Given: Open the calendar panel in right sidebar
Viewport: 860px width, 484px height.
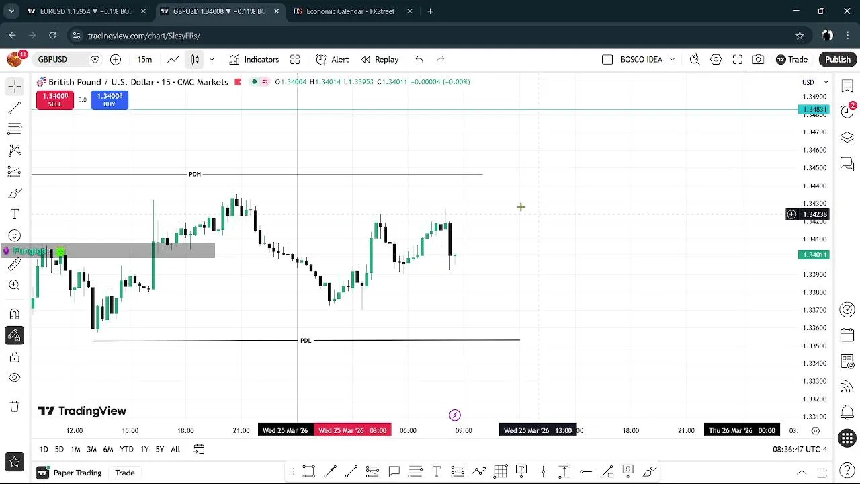Looking at the screenshot, I should tap(847, 335).
